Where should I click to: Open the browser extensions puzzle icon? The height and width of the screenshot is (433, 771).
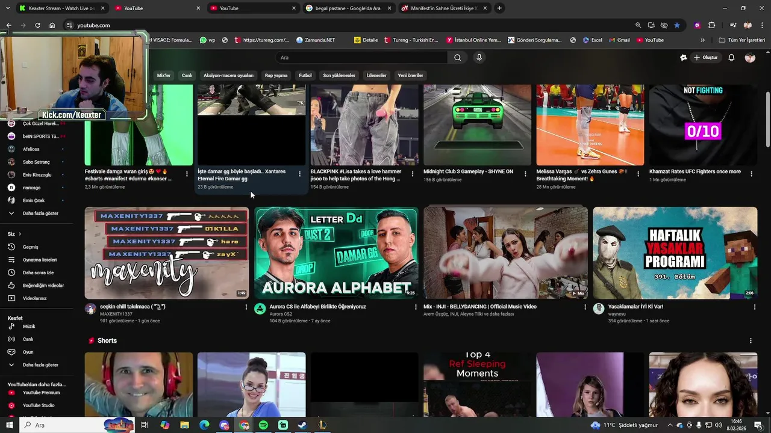coord(711,25)
